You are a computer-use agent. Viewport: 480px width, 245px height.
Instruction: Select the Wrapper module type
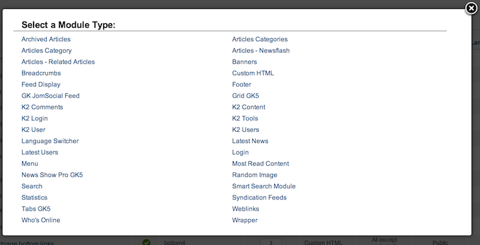(245, 220)
